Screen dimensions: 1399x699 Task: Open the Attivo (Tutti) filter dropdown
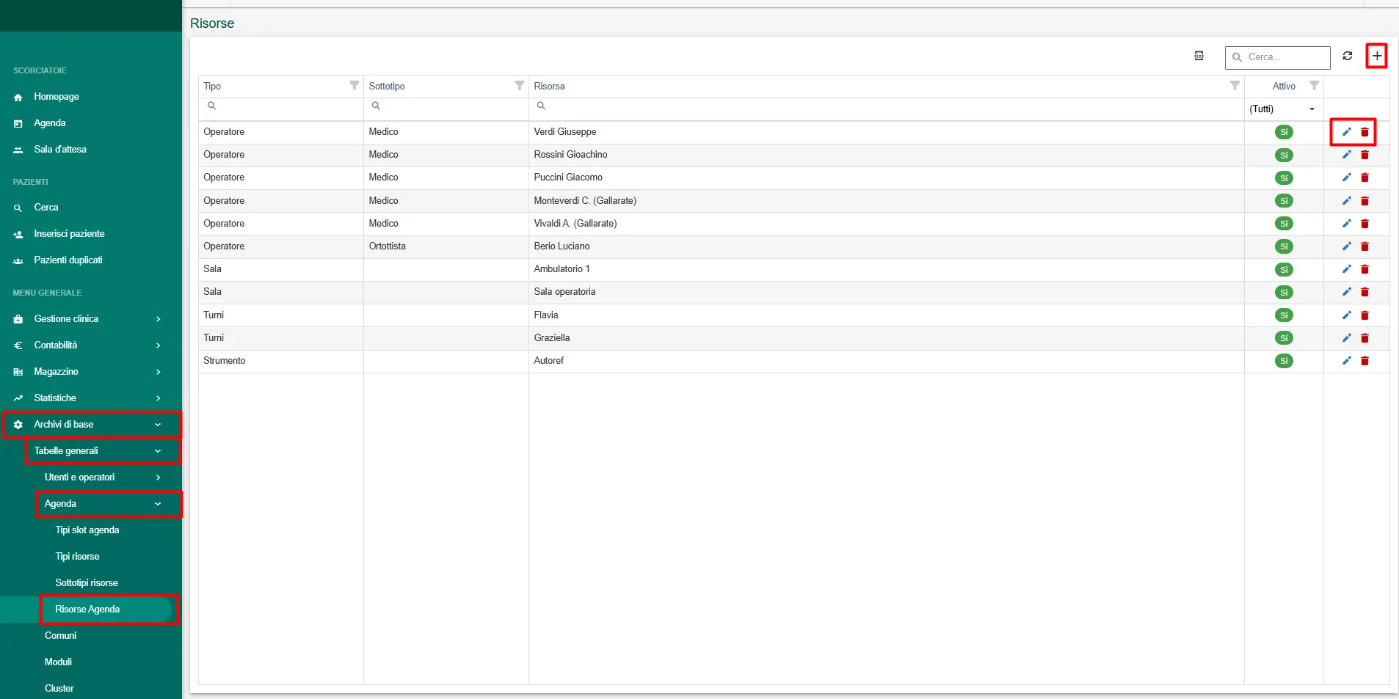pos(1282,109)
